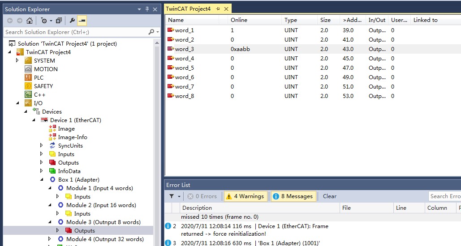The height and width of the screenshot is (246, 461).
Task: Select the InfoData green icon
Action: [x=52, y=171]
